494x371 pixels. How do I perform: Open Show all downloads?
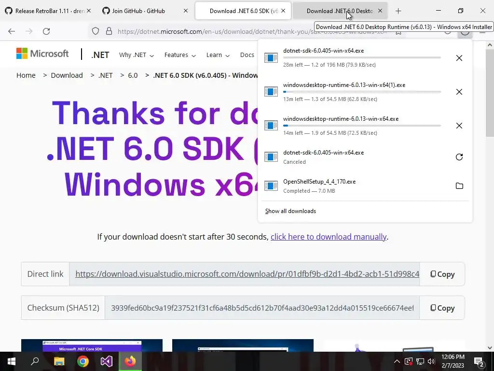tap(290, 211)
